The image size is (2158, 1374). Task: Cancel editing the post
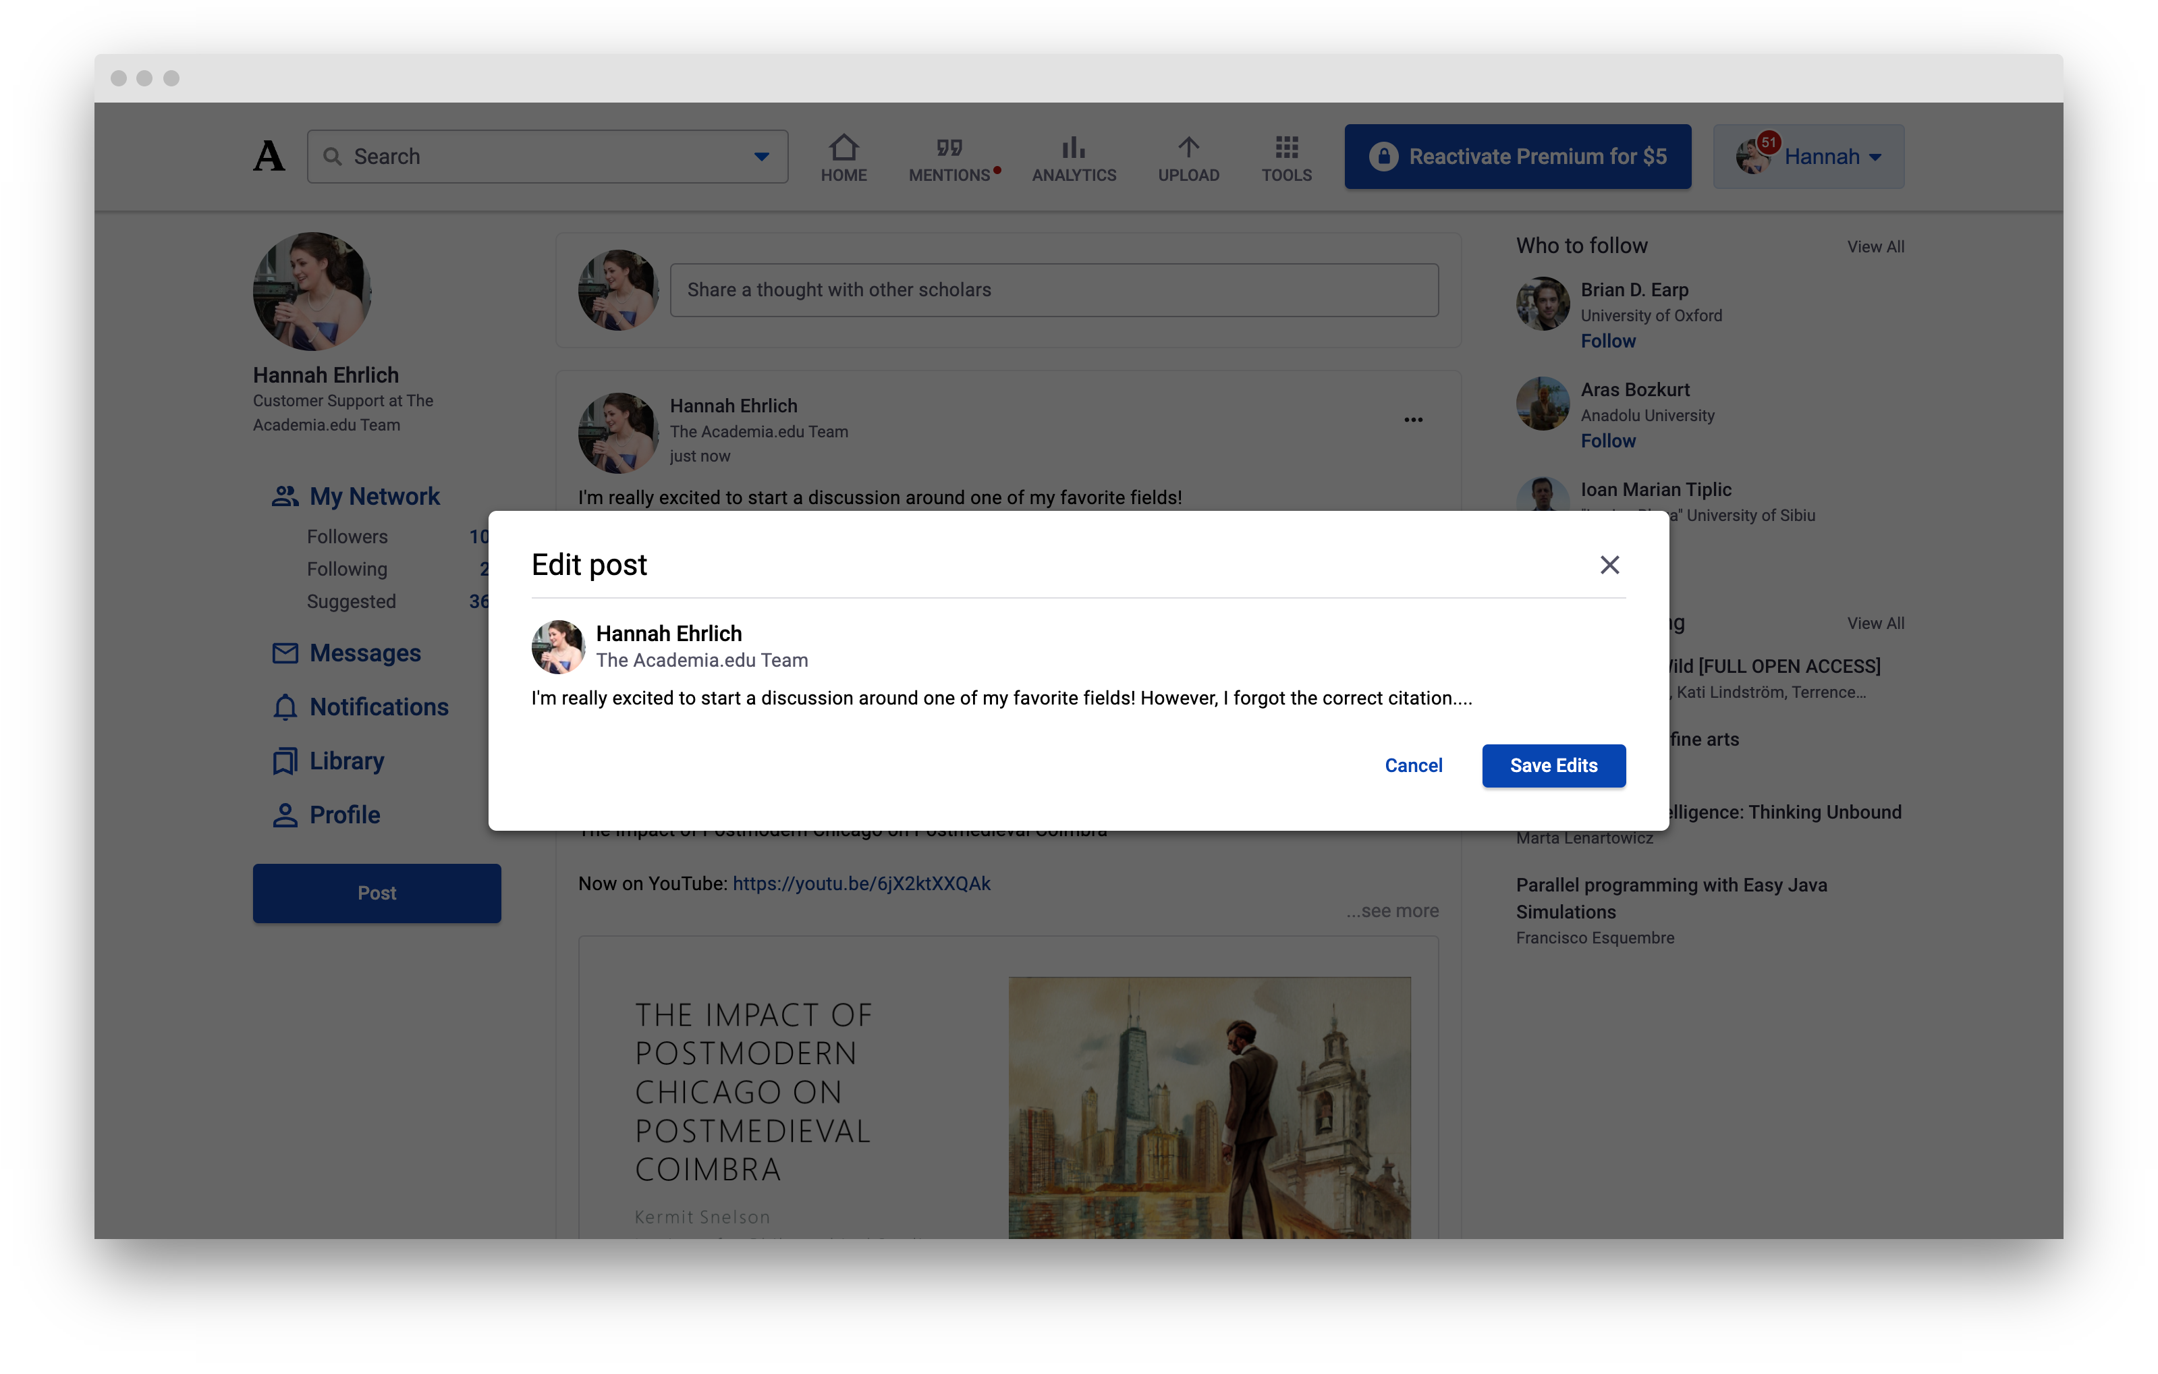tap(1413, 765)
